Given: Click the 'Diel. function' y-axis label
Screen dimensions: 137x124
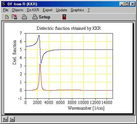Looking at the screenshot, I should point(14,52).
